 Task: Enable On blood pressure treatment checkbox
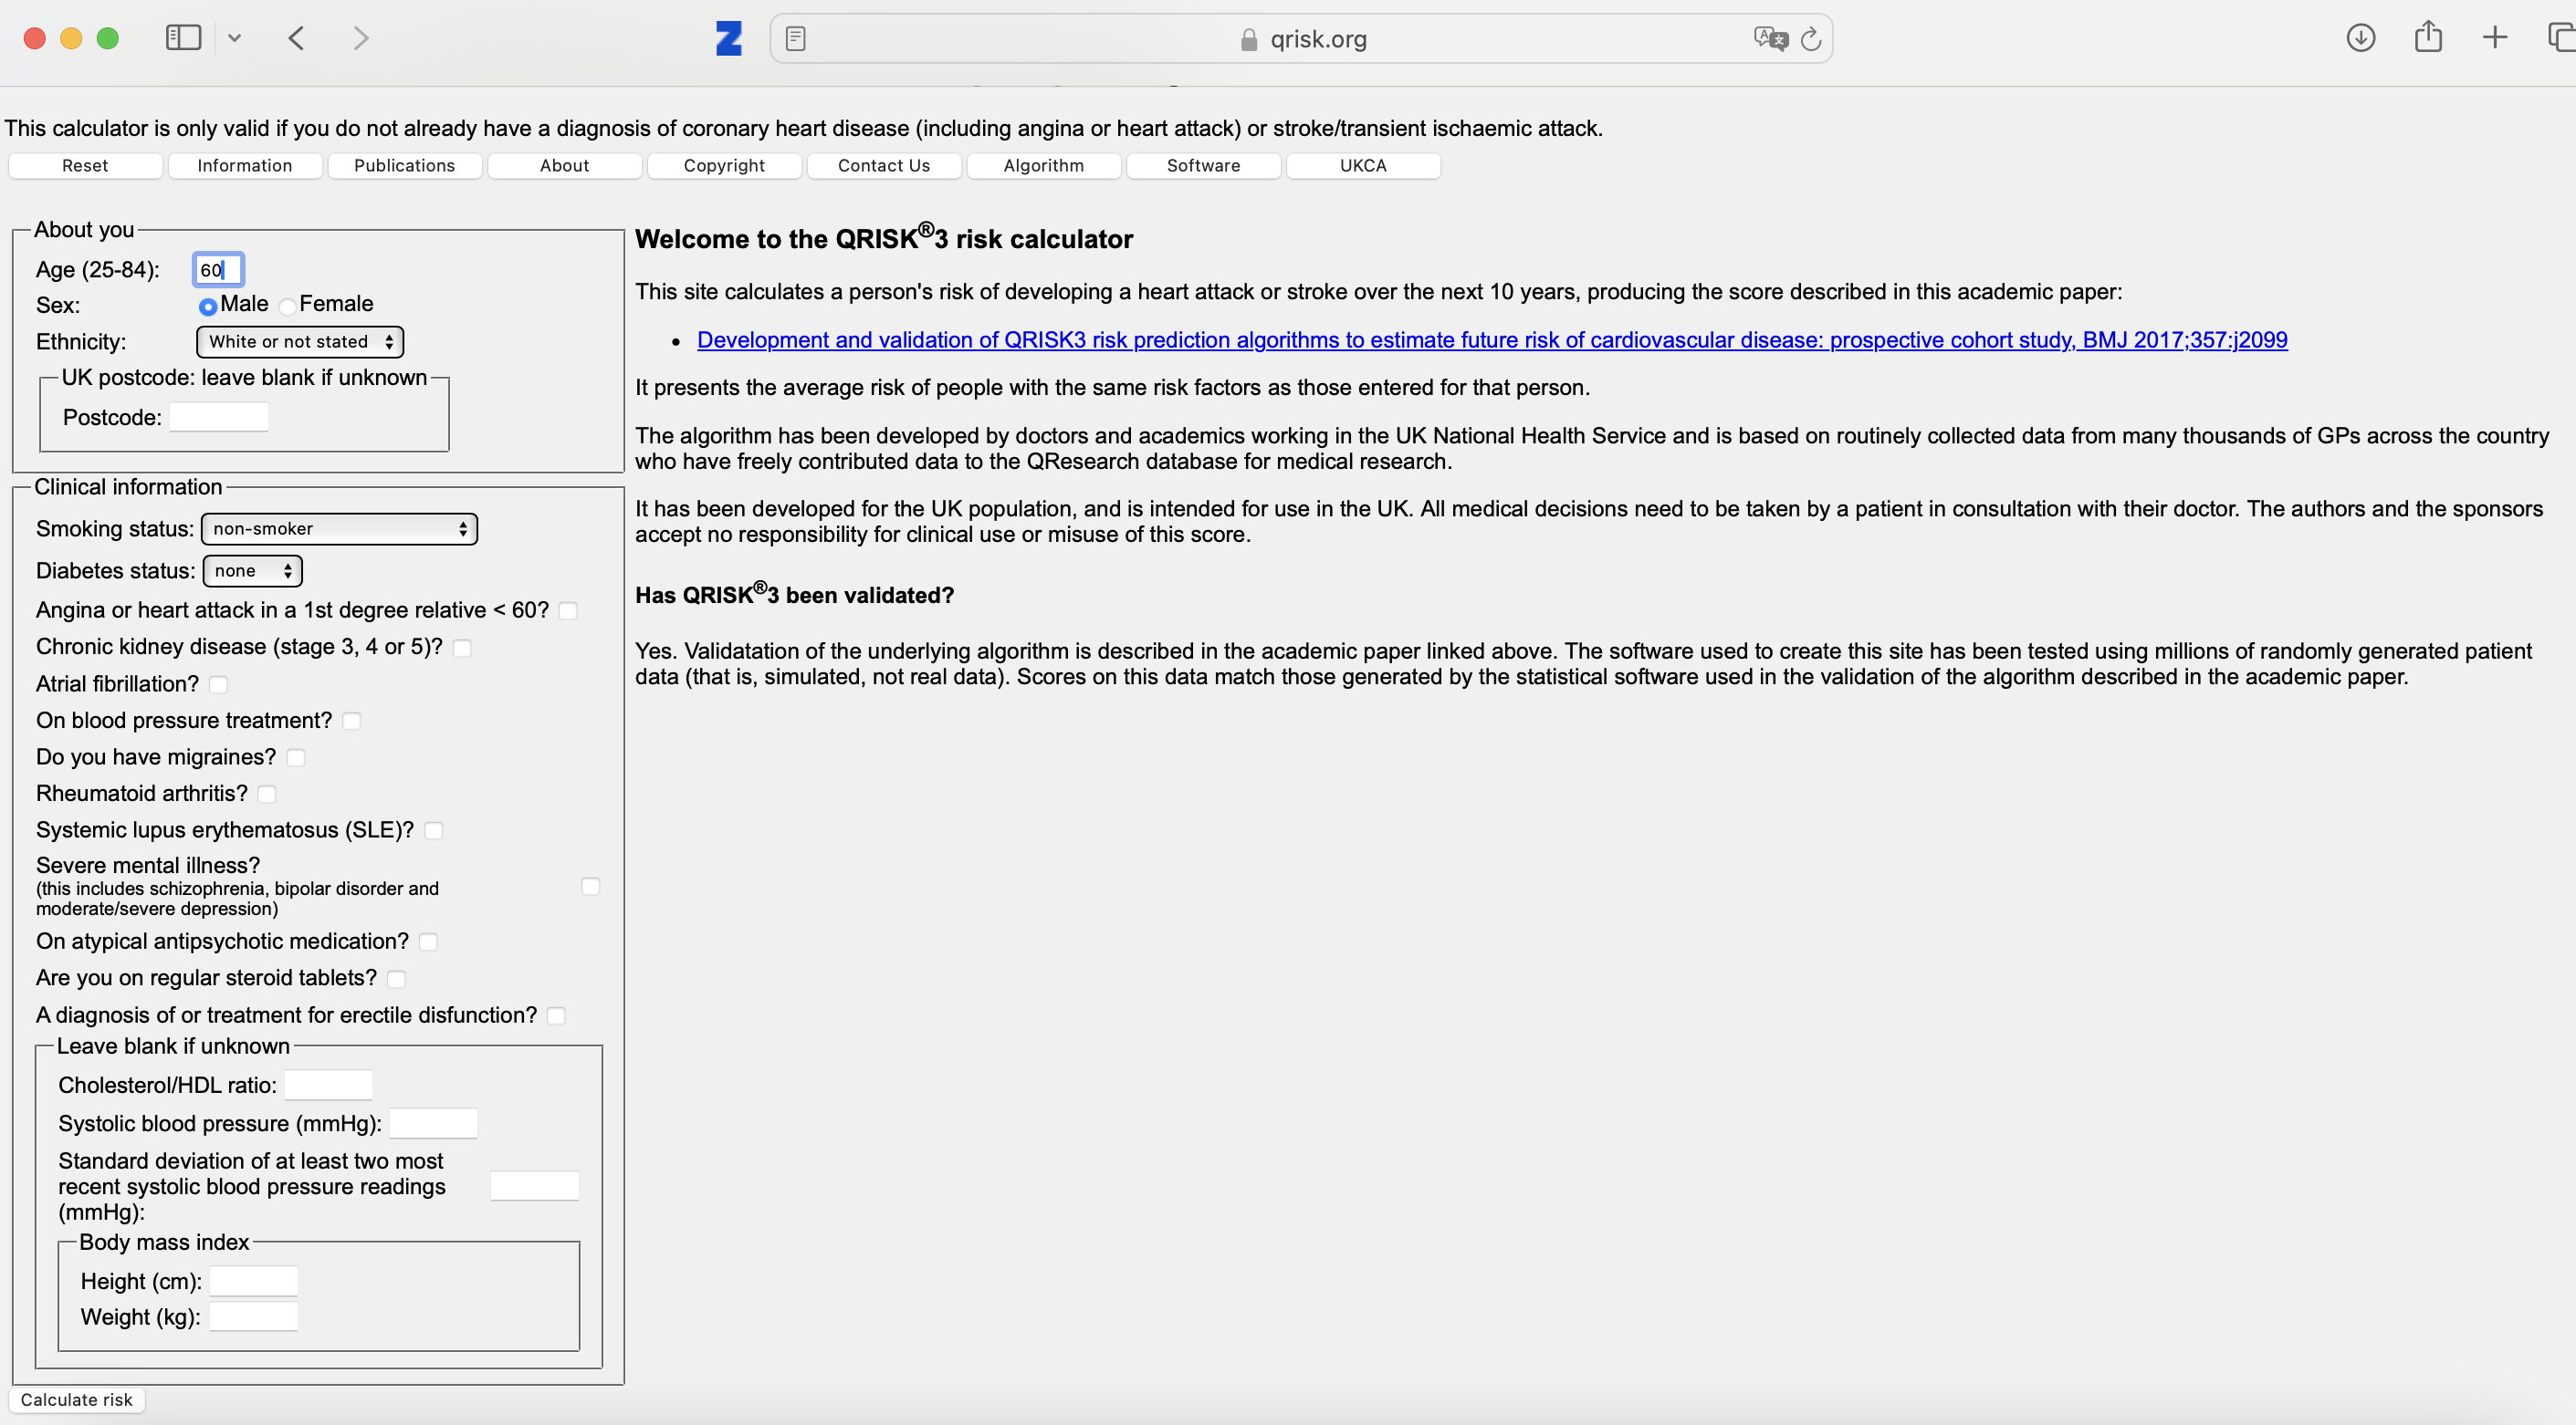351,722
